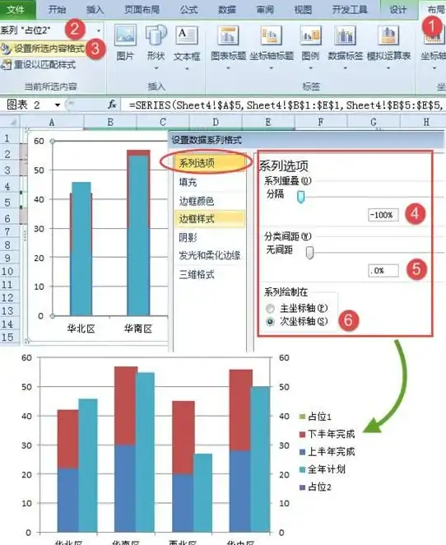
Task: Expand the arrow under 坐标轴标题
Action: 272,68
